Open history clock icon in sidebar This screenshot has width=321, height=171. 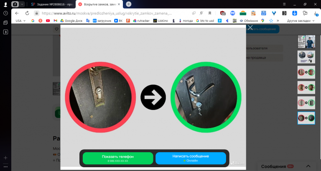[x=5, y=13]
